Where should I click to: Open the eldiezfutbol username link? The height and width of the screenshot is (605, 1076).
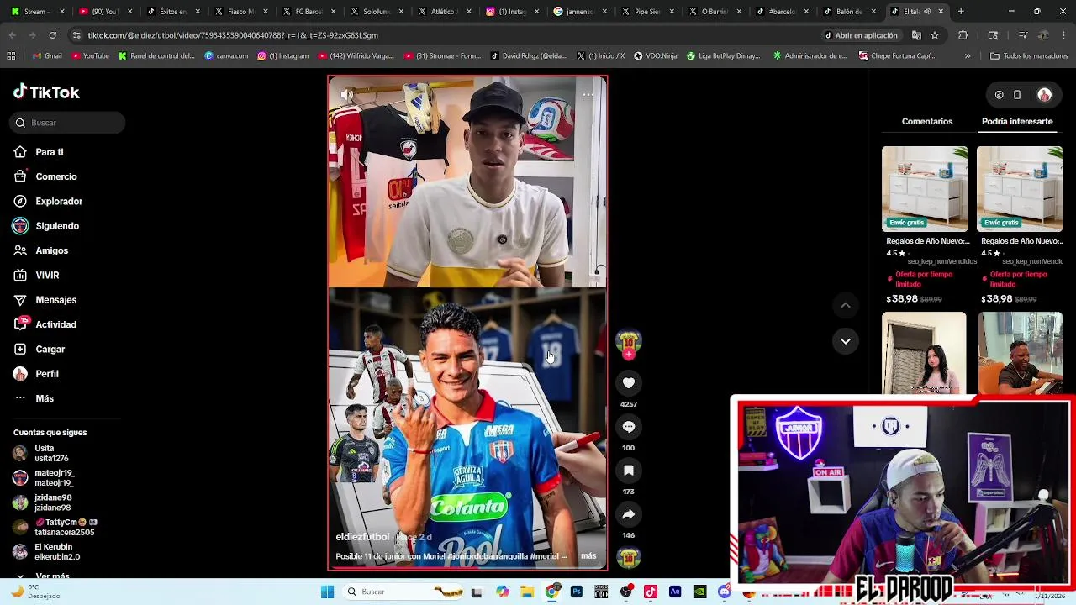[x=362, y=537]
